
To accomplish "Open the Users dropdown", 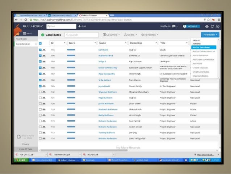I will point(130,35).
